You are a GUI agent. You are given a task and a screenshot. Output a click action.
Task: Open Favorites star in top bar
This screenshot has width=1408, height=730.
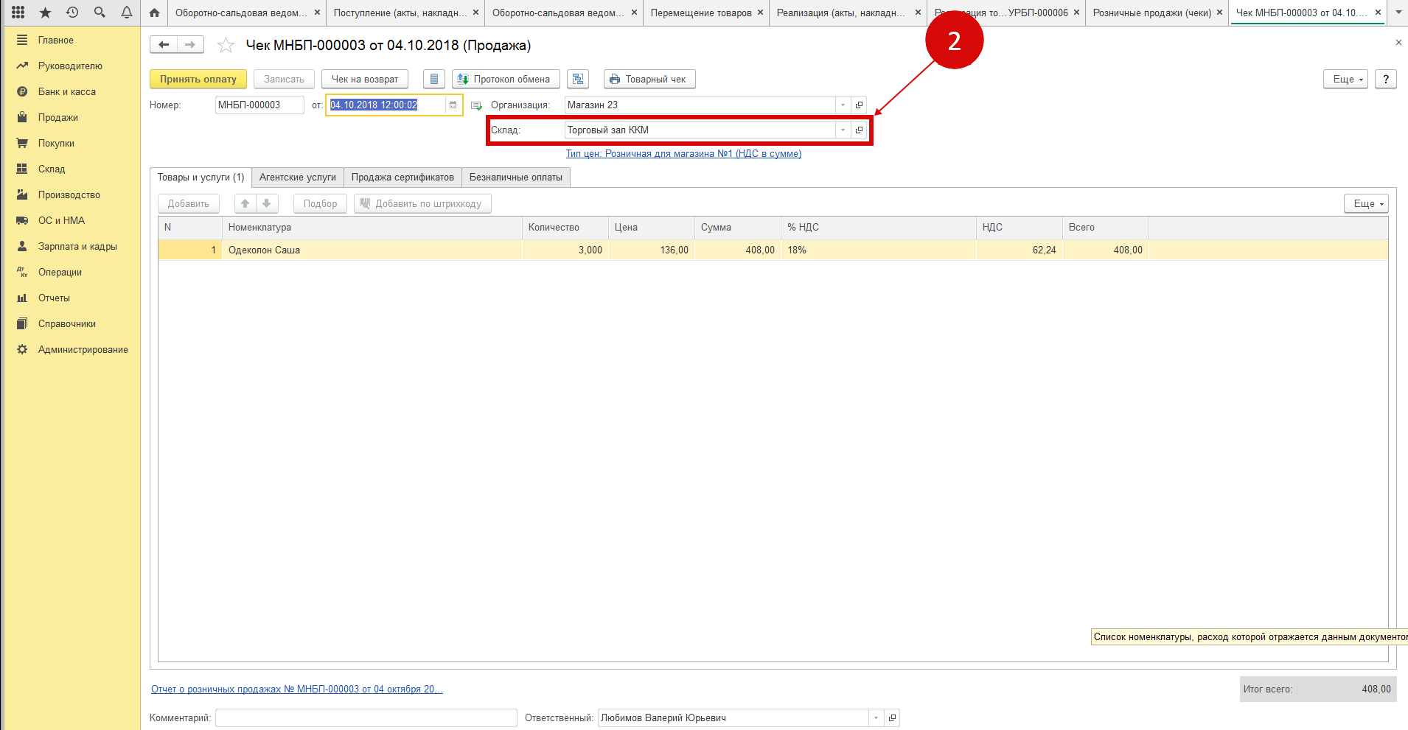(45, 13)
